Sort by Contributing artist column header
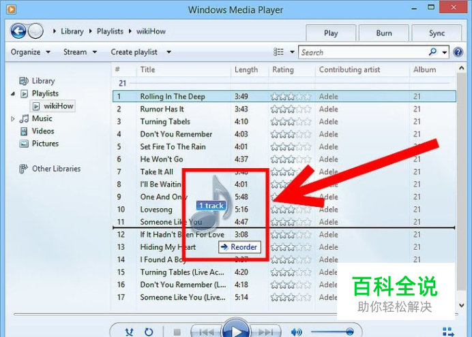The height and width of the screenshot is (337, 472). click(362, 69)
